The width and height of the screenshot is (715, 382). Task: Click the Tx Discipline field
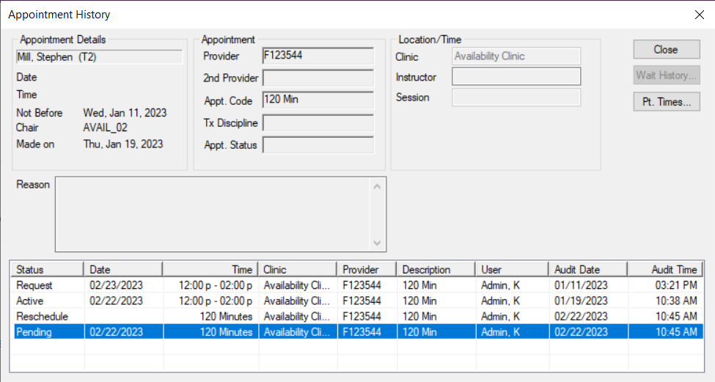(318, 123)
